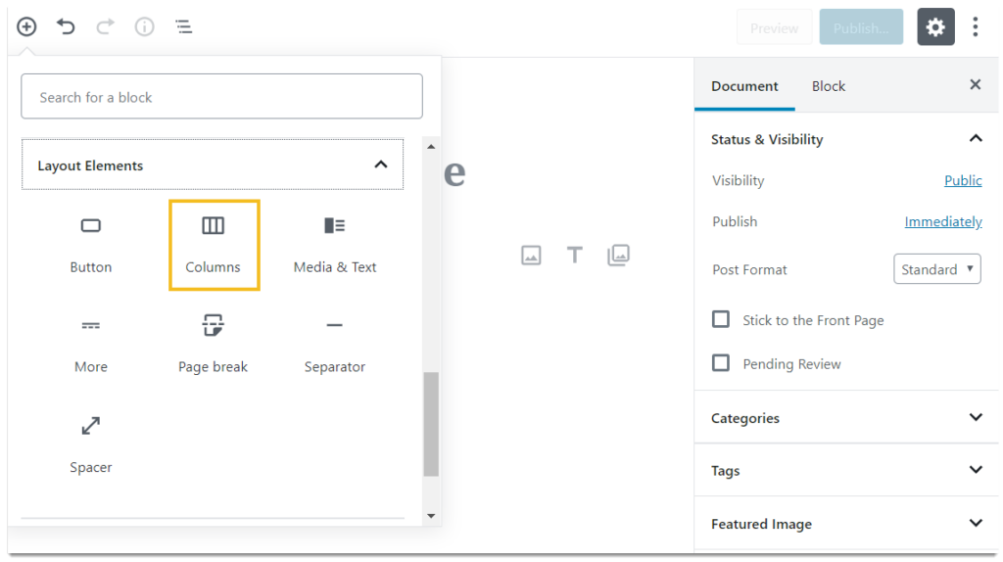Enable Stick to the Front Page

click(x=721, y=319)
